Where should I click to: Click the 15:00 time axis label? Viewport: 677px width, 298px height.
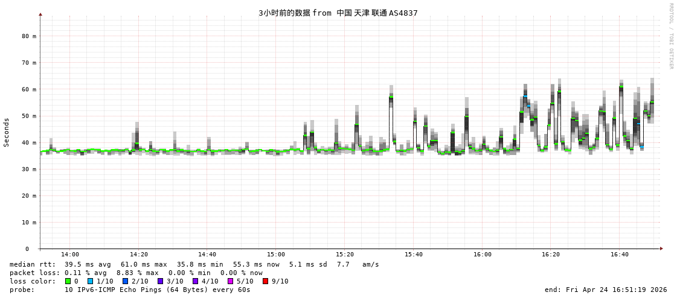[x=276, y=255]
